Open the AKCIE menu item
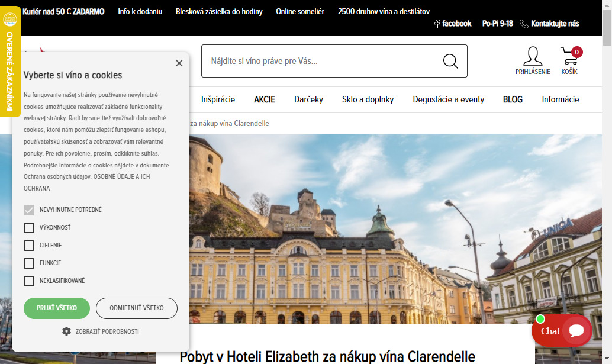This screenshot has width=612, height=364. [x=265, y=99]
